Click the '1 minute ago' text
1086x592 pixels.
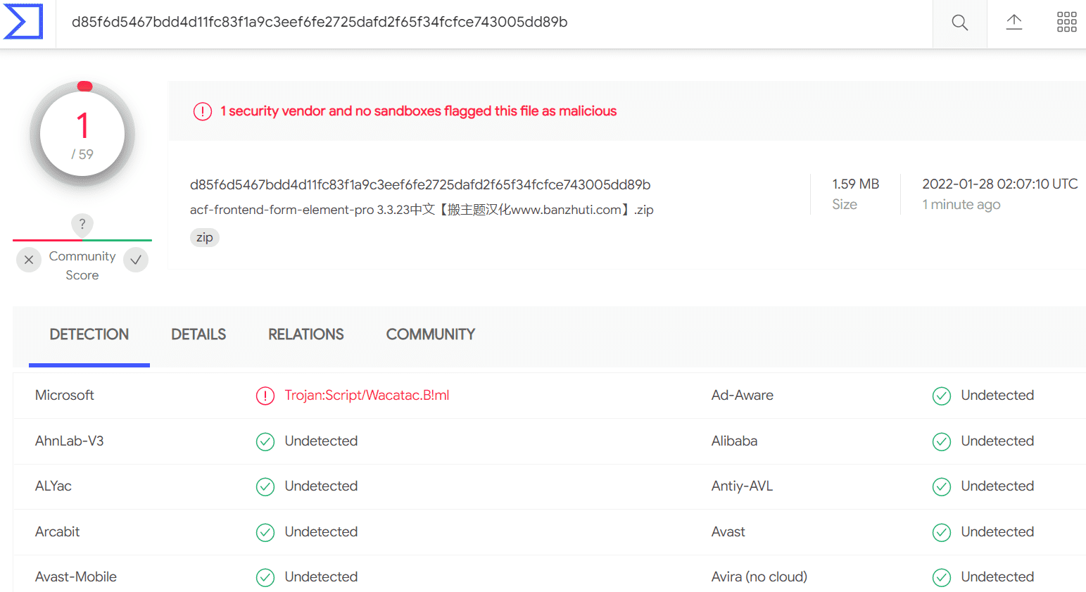pyautogui.click(x=961, y=205)
